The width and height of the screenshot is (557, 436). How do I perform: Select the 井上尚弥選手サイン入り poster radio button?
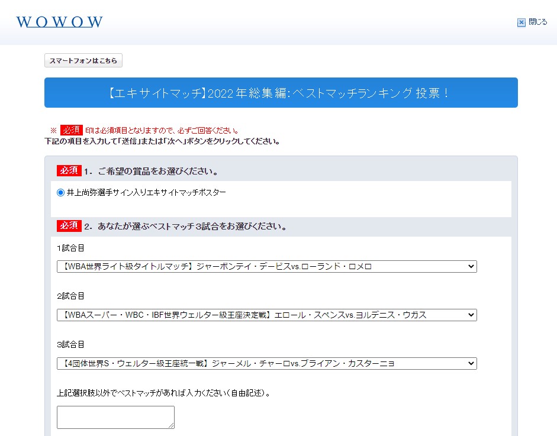(61, 192)
